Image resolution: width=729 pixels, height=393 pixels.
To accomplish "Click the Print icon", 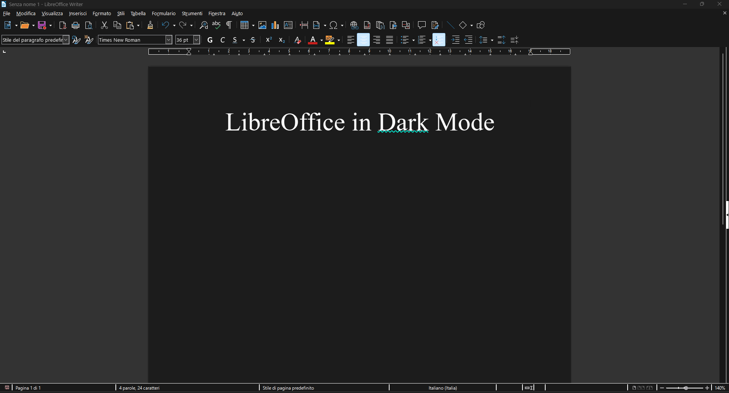I will 76,25.
